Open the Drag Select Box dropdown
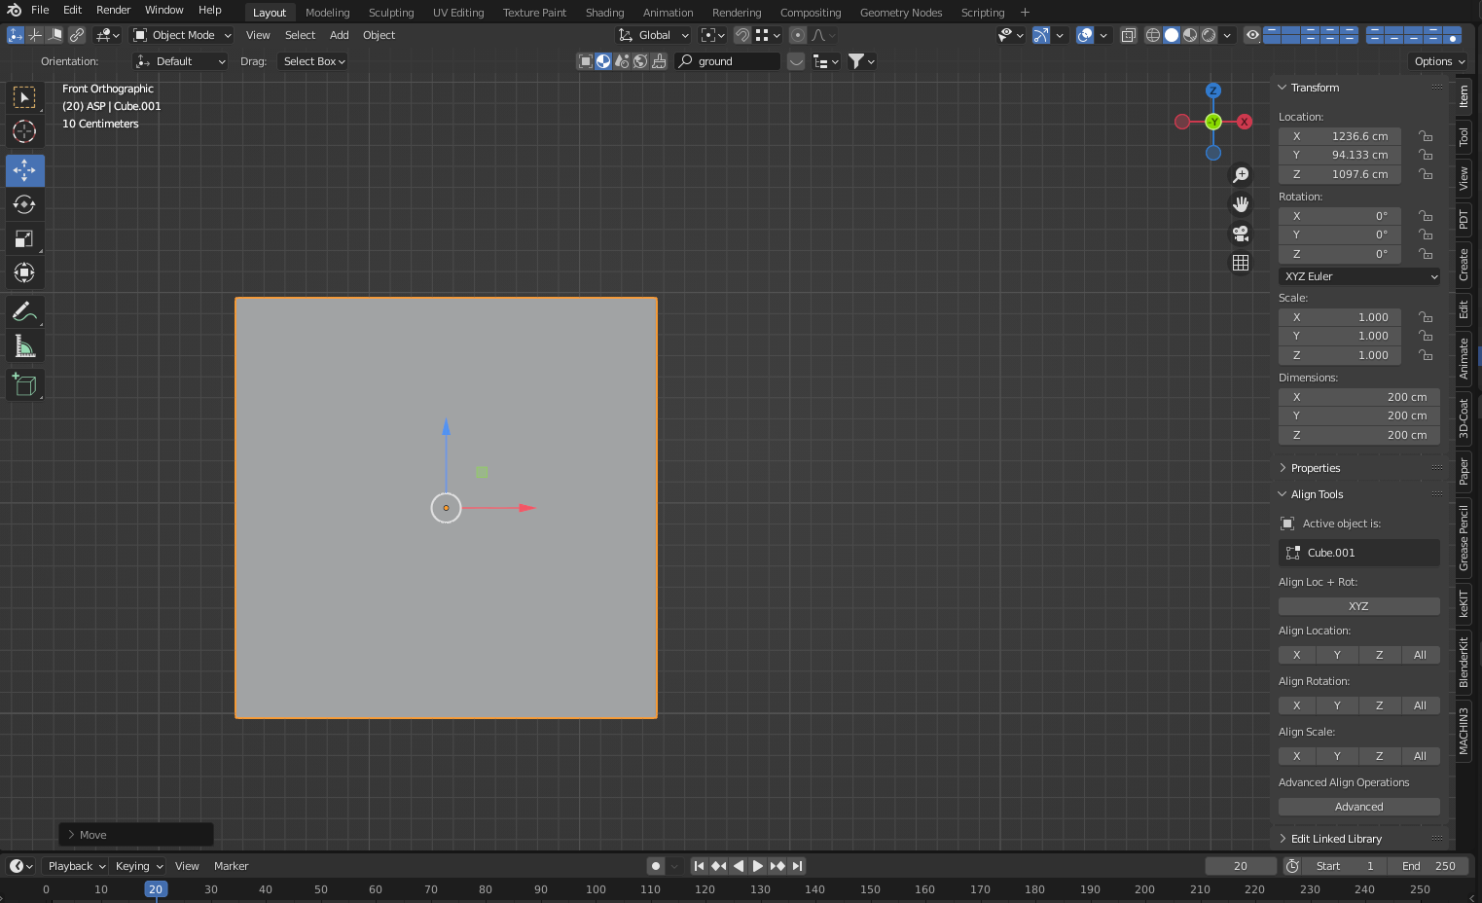Image resolution: width=1482 pixels, height=903 pixels. tap(313, 61)
